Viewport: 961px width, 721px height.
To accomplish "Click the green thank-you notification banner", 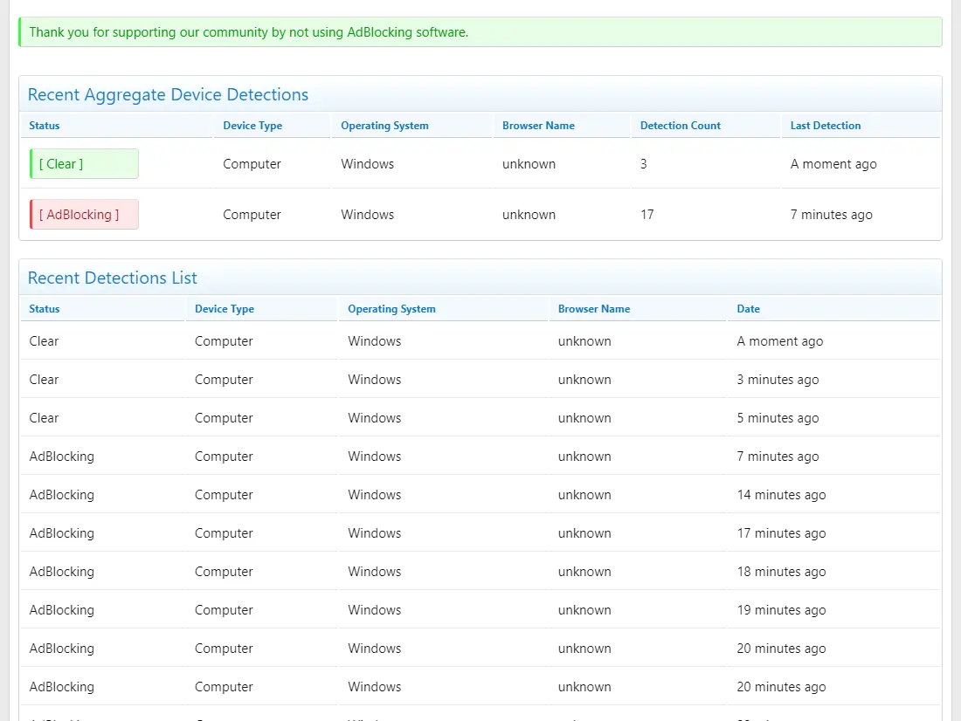I will tap(480, 32).
